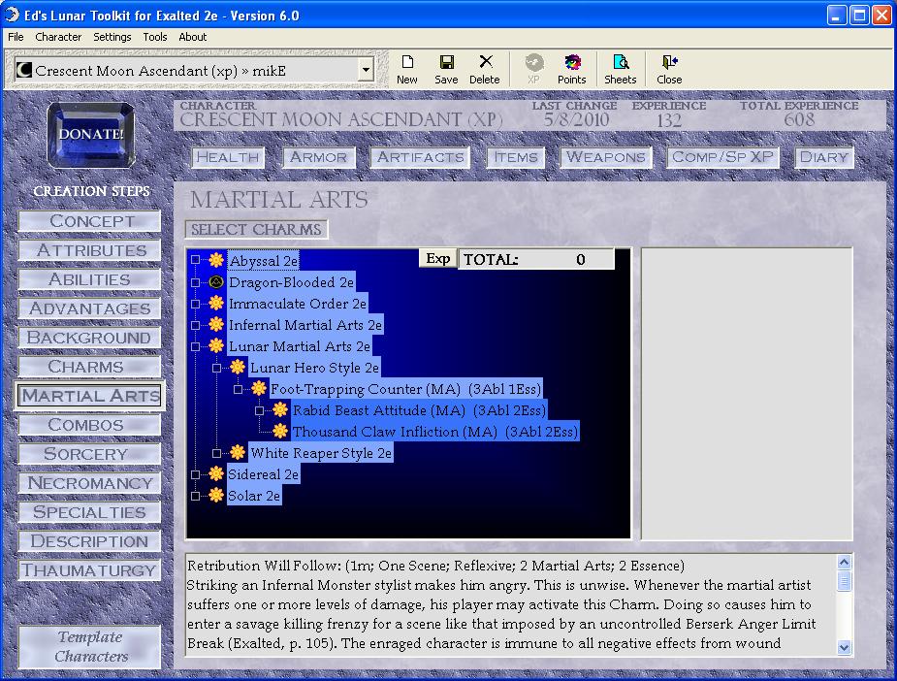
Task: Expand the Abyssal 2e tree node
Action: coord(196,260)
